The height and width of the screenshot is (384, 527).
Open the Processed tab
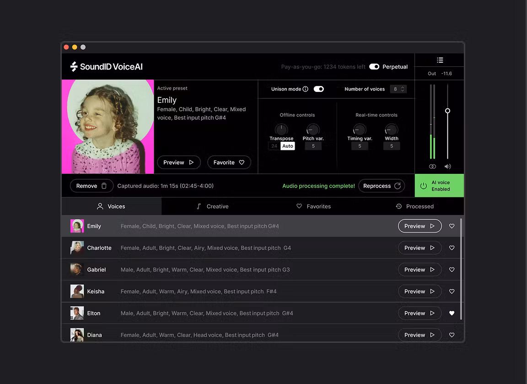coord(414,206)
